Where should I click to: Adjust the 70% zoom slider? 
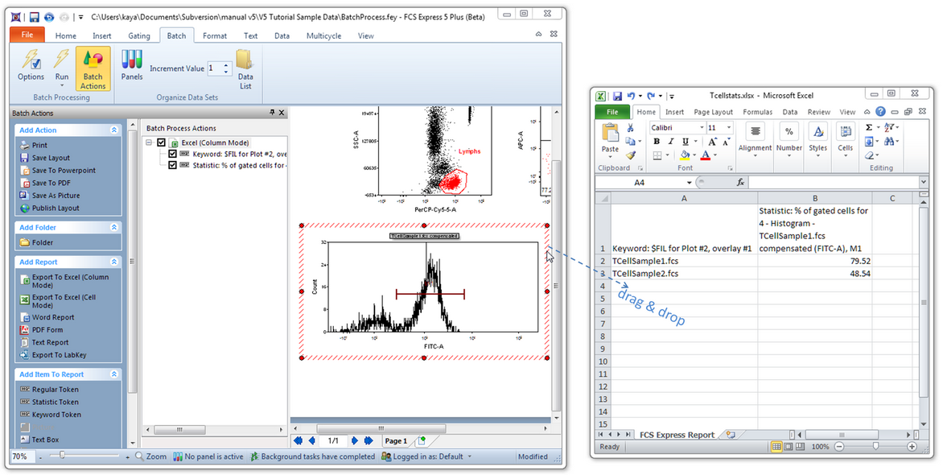(x=62, y=456)
